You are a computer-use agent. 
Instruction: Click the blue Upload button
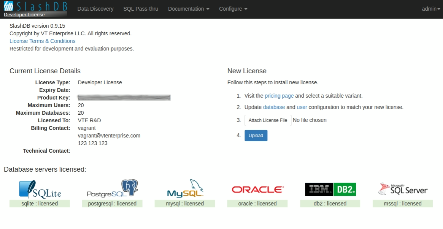click(256, 136)
